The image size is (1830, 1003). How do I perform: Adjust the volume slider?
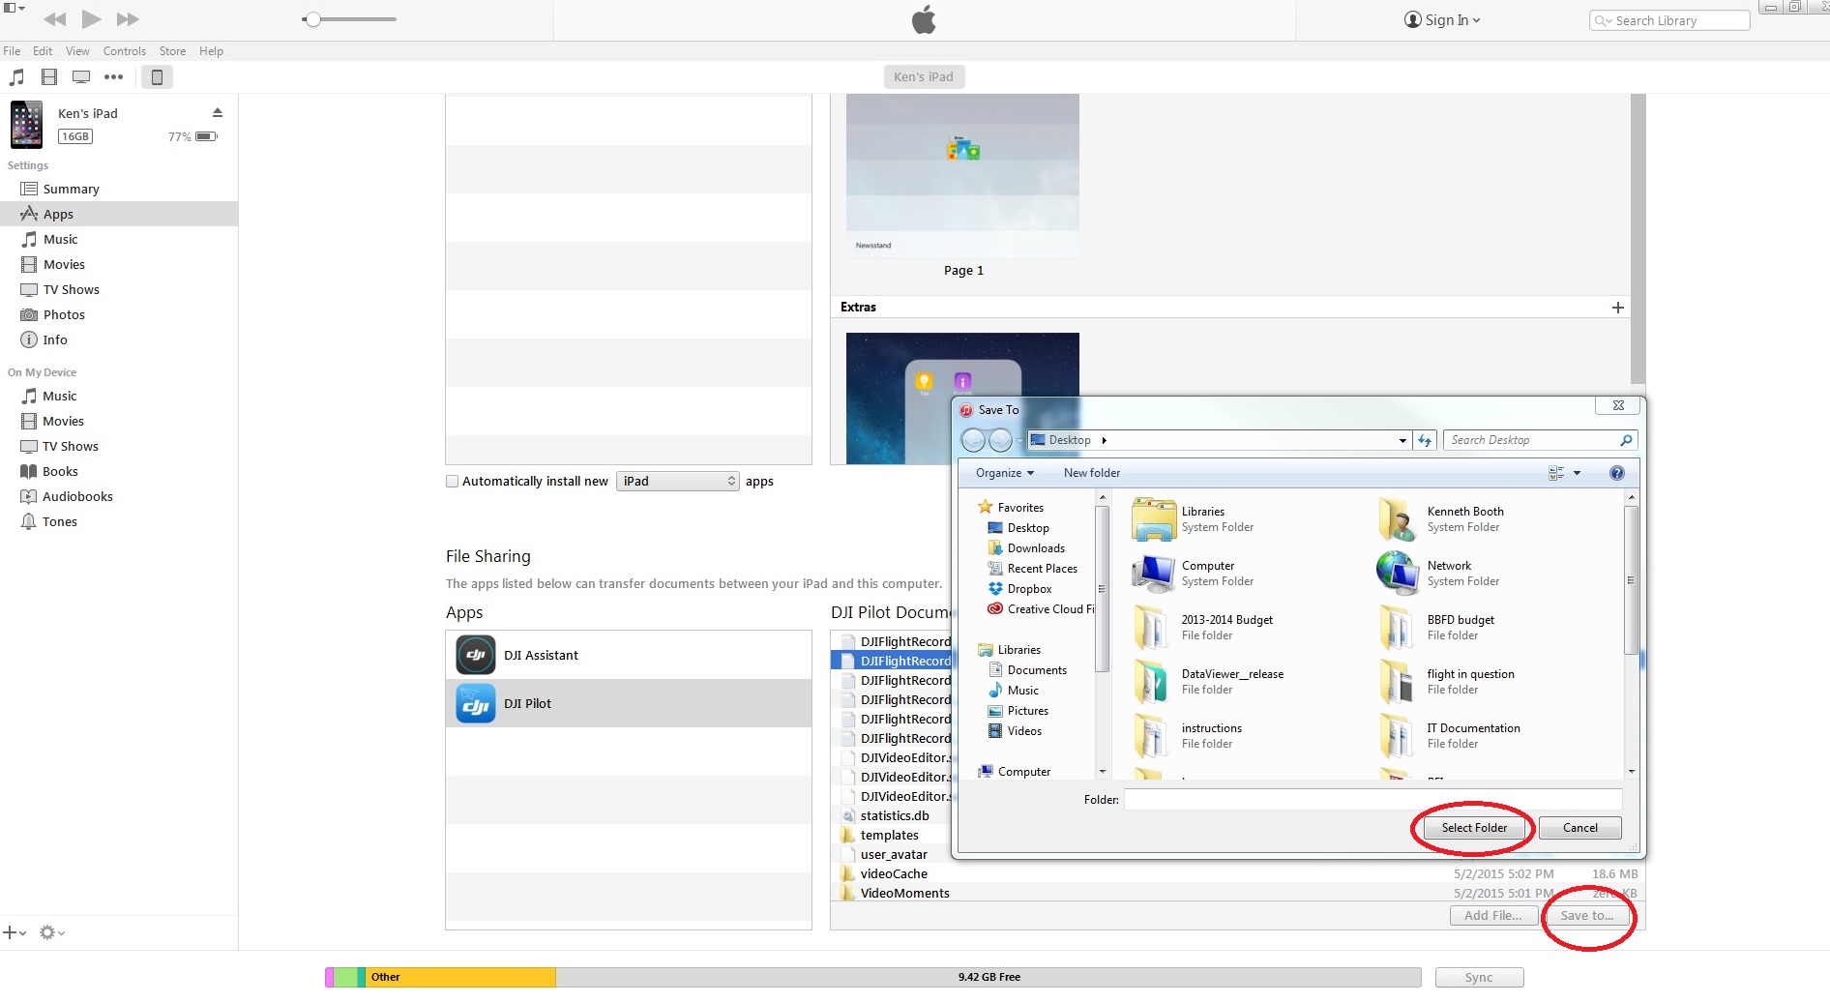tap(349, 19)
